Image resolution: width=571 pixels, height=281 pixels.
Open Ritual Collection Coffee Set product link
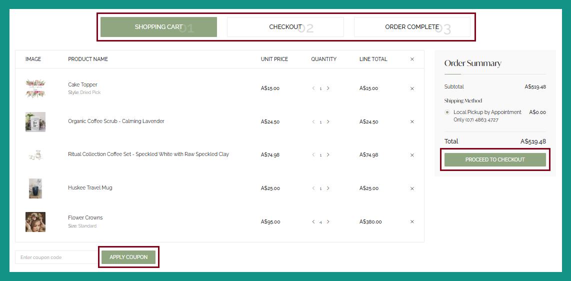(x=148, y=154)
